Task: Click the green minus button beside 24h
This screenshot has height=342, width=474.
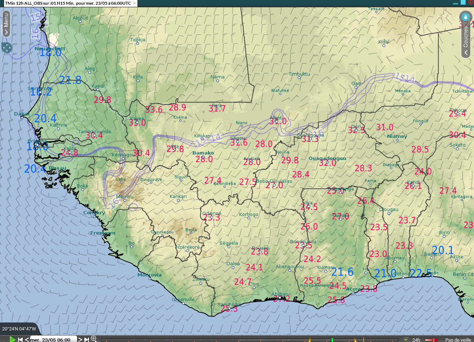Action: (406, 339)
